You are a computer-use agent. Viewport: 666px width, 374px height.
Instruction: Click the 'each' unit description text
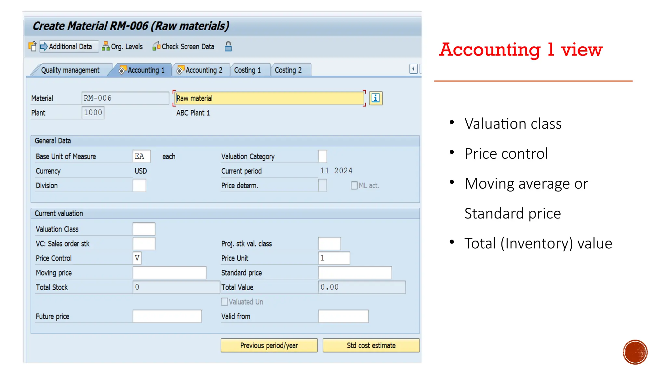169,156
